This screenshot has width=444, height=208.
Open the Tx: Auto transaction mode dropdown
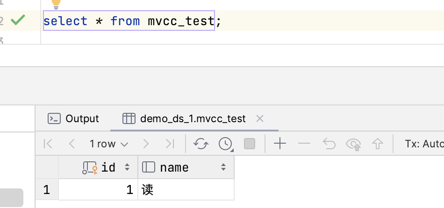(x=424, y=144)
